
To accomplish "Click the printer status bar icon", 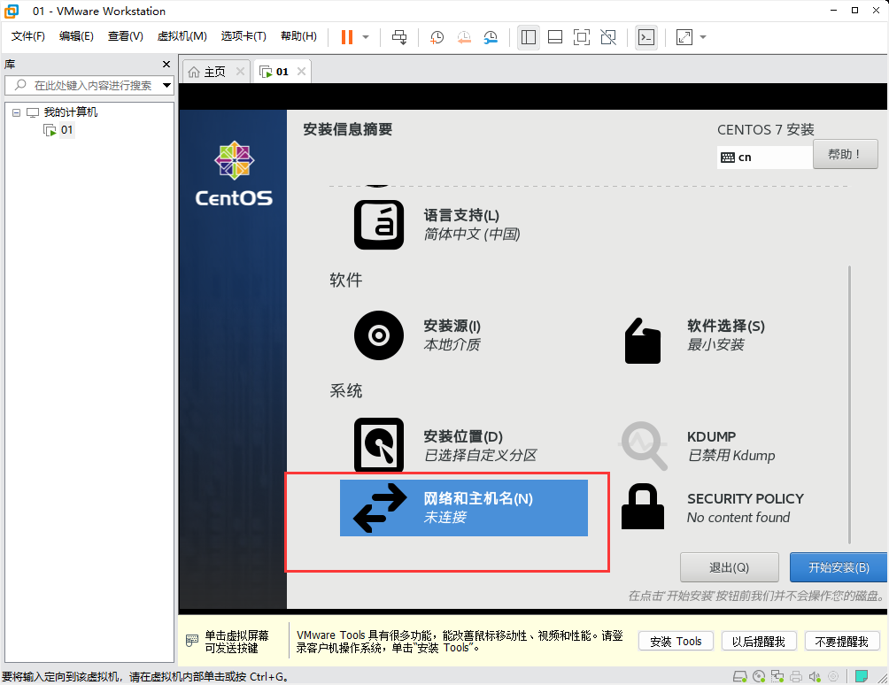I will point(796,676).
